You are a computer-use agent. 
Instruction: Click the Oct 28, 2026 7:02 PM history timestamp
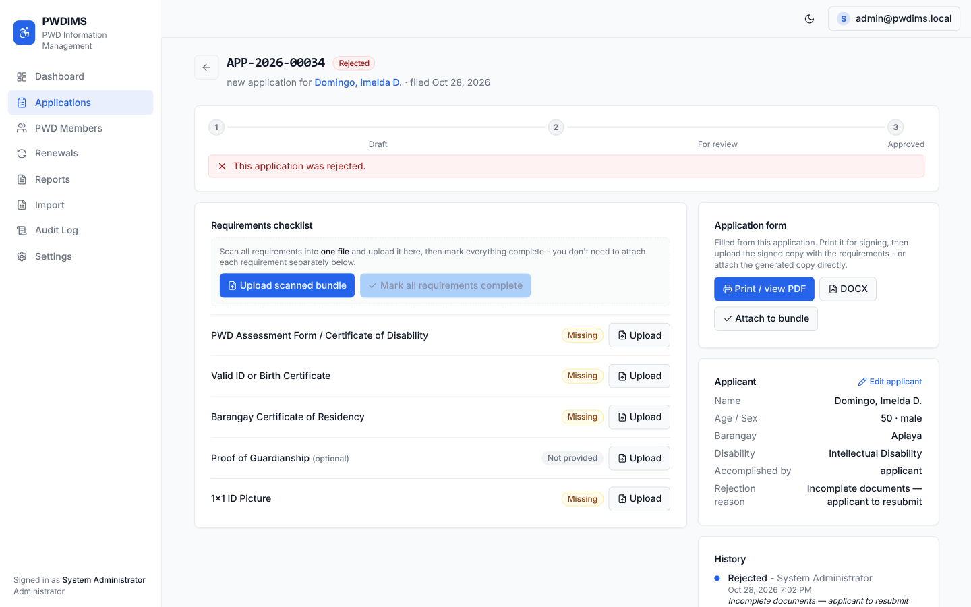point(769,590)
